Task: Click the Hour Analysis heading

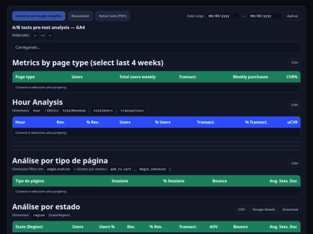Action: coord(38,102)
